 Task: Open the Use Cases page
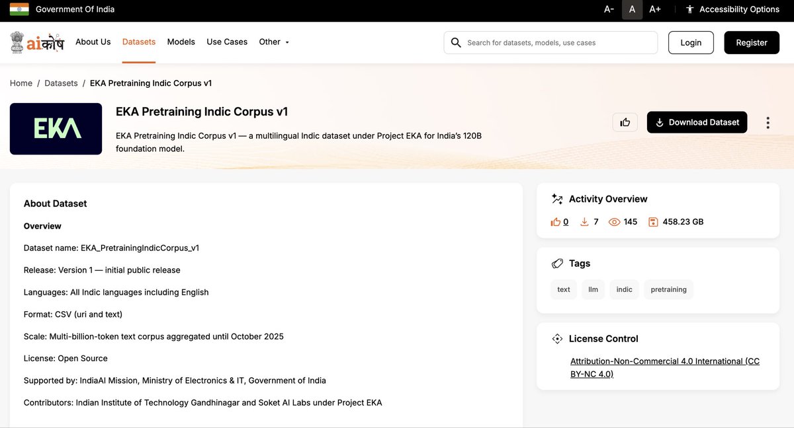[x=227, y=42]
